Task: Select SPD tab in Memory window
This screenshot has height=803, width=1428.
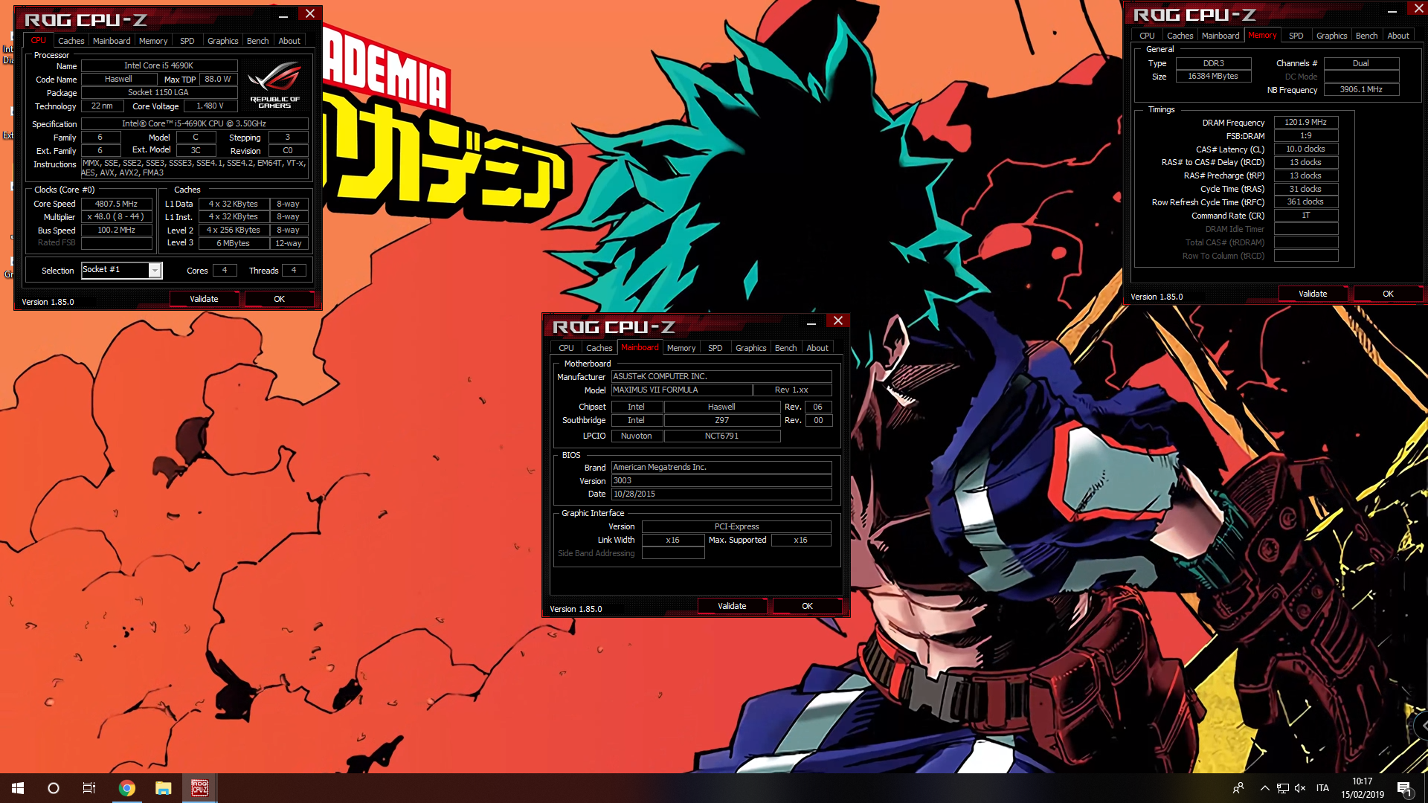Action: pos(1296,36)
